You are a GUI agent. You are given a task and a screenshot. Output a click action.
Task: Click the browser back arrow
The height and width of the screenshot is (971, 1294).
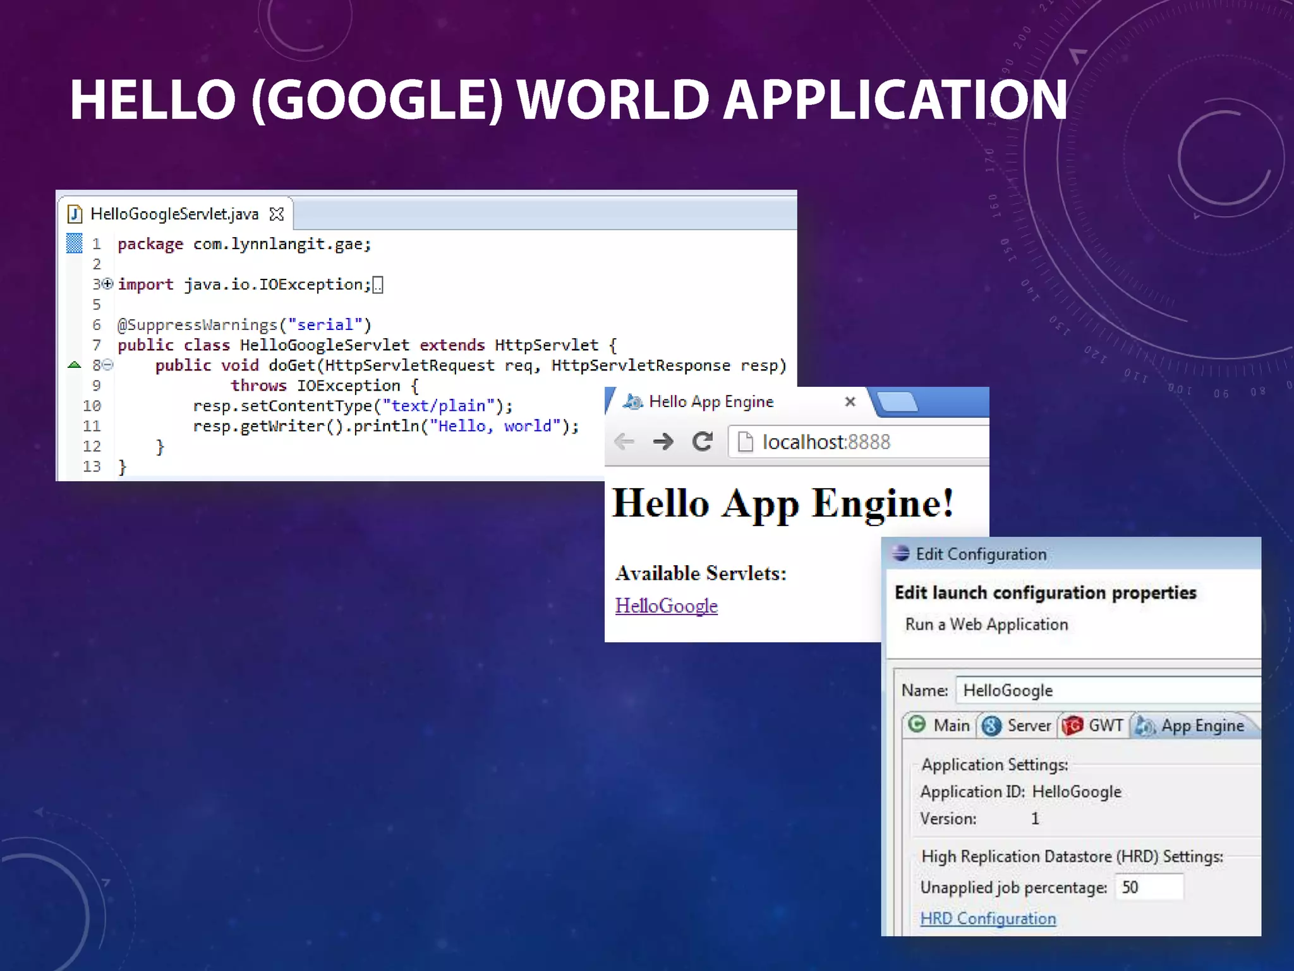coord(624,441)
